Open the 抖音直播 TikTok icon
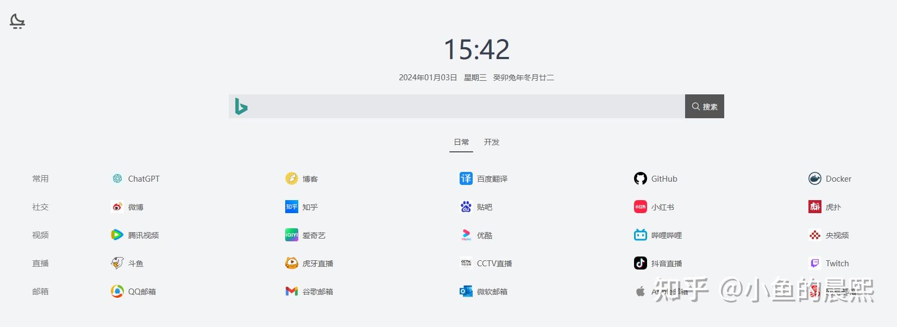Viewport: 897px width, 327px height. [641, 263]
